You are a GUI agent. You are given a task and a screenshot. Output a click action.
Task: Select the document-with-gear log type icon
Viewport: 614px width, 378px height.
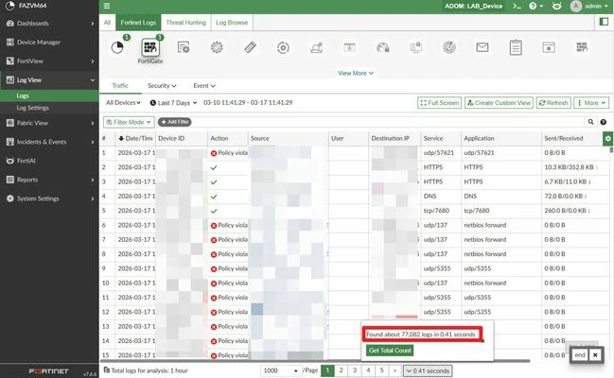184,47
